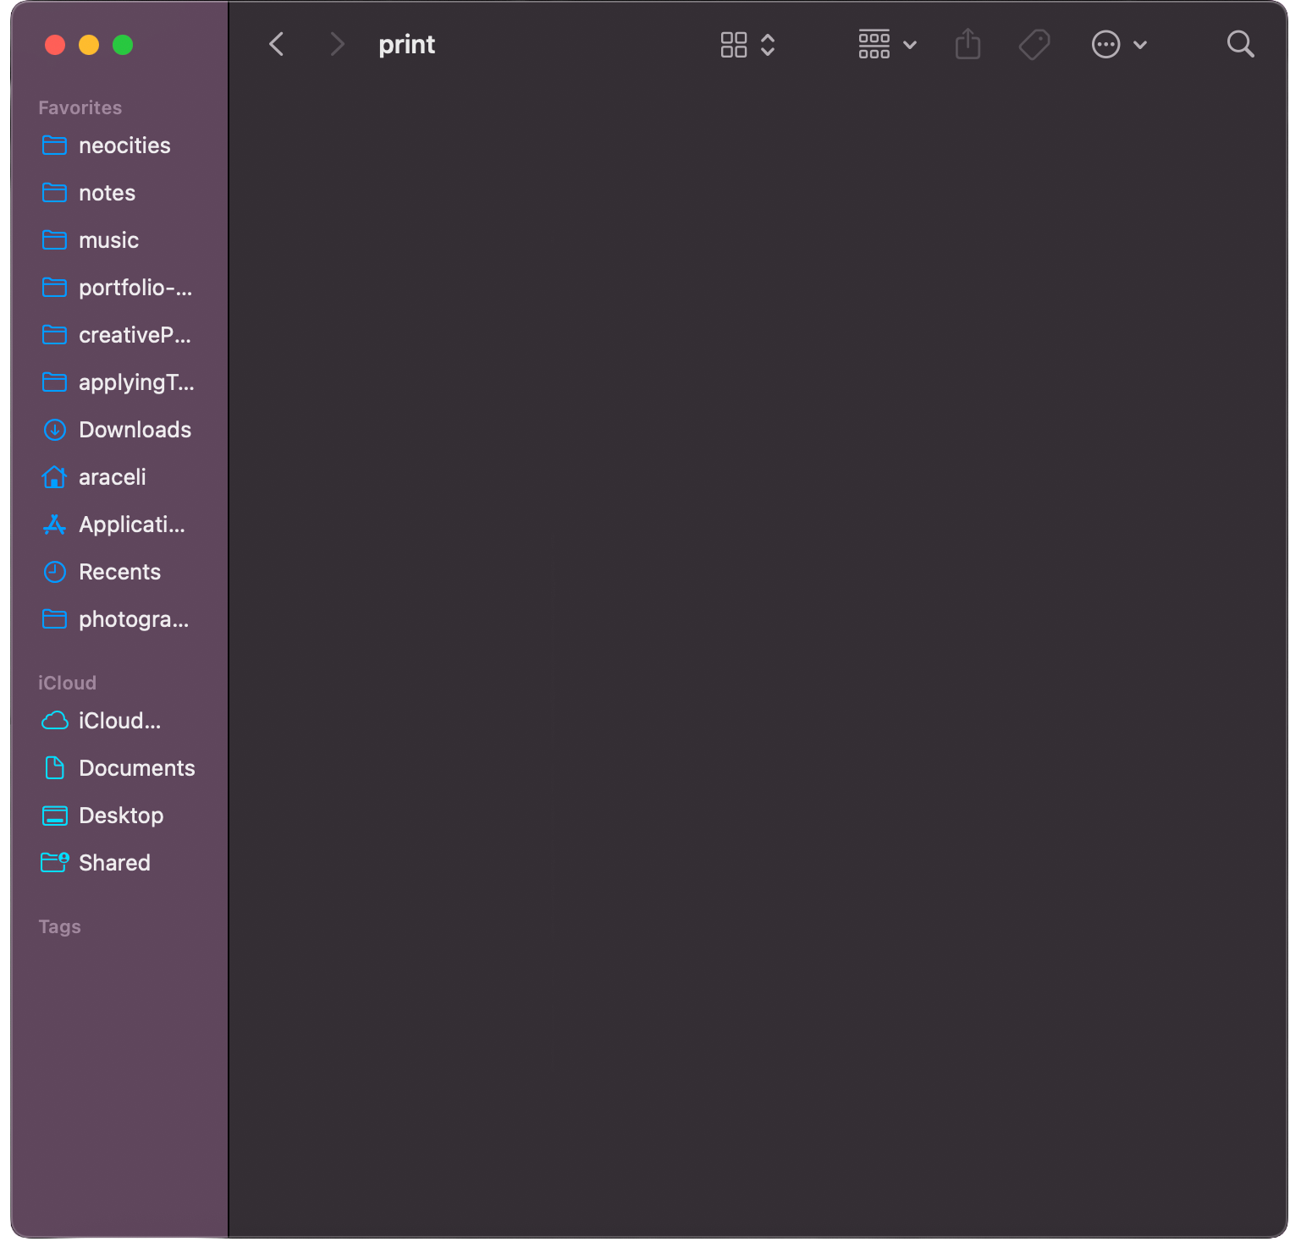
Task: Click the green full screen button
Action: coord(123,45)
